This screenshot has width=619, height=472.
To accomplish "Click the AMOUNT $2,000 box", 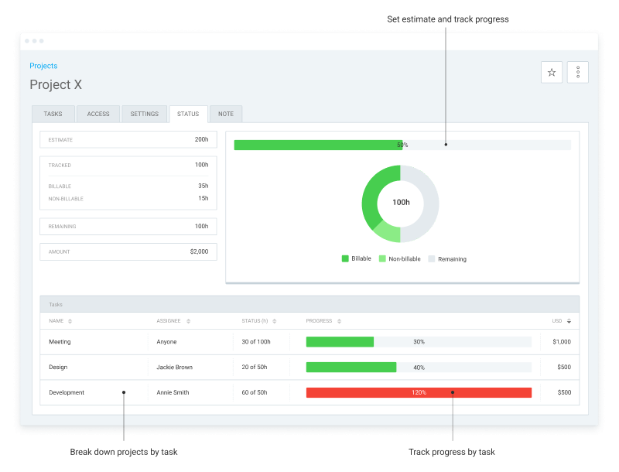I will coord(128,251).
